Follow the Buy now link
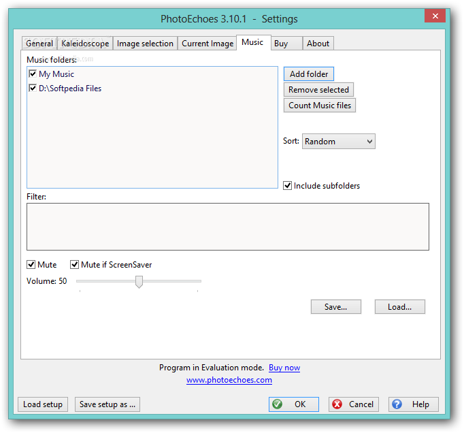 click(284, 368)
